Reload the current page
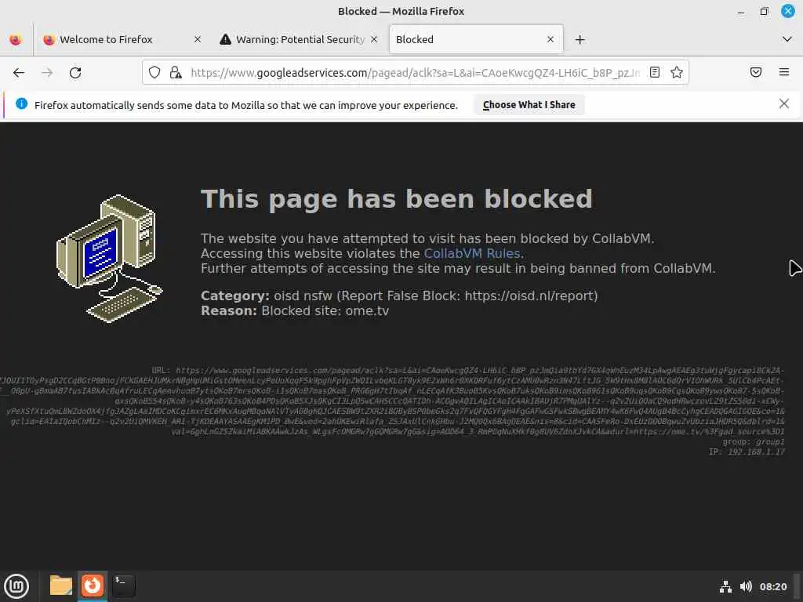The height and width of the screenshot is (602, 803). [x=75, y=73]
